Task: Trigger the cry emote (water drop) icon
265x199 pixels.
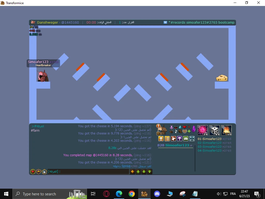Action: pyautogui.click(x=180, y=127)
